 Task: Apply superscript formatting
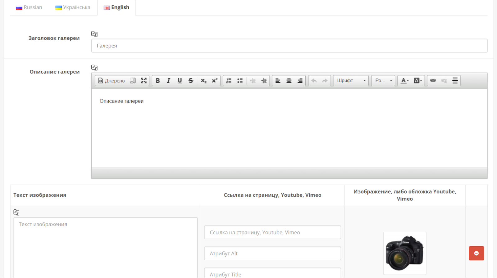click(x=215, y=81)
